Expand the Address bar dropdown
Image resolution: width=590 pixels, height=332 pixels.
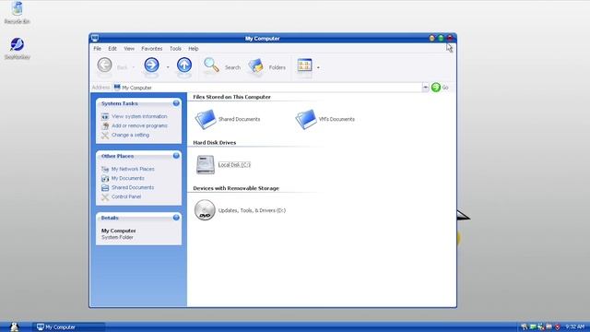(425, 88)
